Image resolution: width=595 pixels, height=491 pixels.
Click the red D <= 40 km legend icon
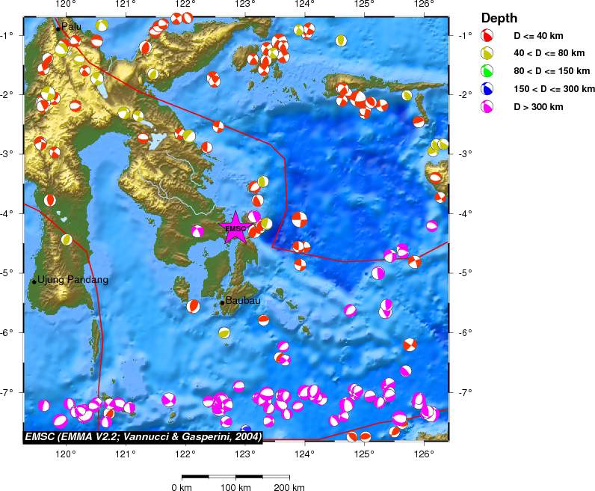(487, 35)
